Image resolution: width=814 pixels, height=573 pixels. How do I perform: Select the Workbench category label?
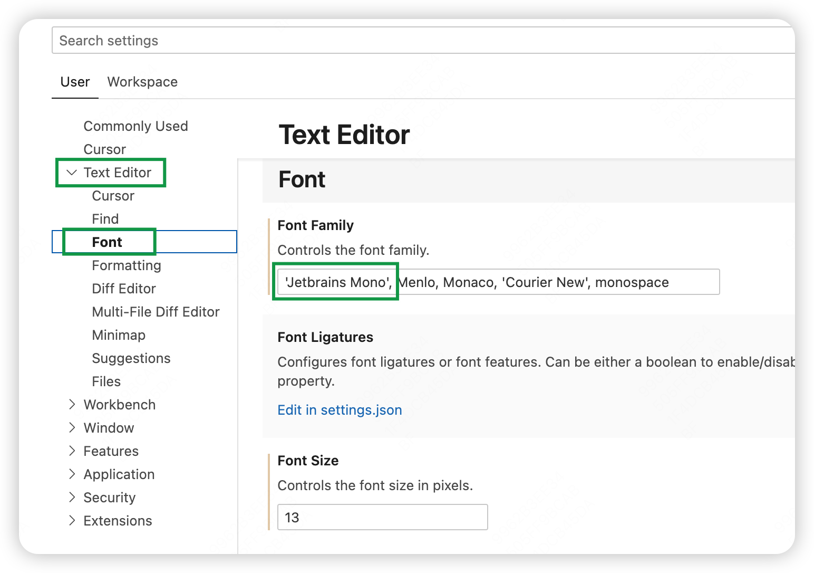pyautogui.click(x=119, y=405)
